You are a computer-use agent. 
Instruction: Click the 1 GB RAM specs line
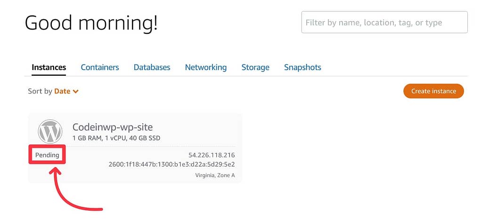pyautogui.click(x=116, y=138)
